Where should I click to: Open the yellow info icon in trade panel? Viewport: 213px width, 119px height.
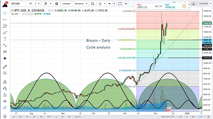coord(184,6)
